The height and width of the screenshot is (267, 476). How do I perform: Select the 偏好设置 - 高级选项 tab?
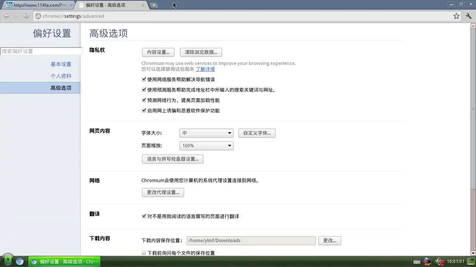pyautogui.click(x=112, y=5)
